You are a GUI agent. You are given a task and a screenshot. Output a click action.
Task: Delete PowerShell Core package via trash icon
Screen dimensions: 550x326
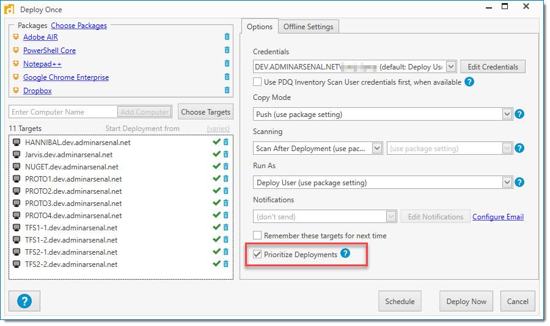(x=227, y=50)
